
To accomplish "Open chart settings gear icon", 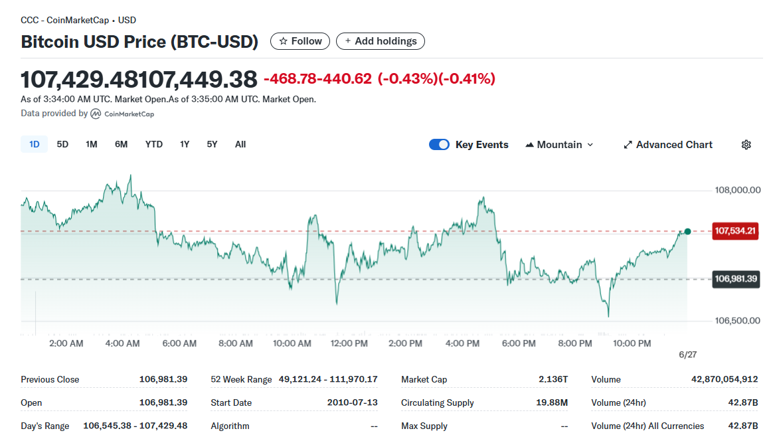I will [746, 145].
